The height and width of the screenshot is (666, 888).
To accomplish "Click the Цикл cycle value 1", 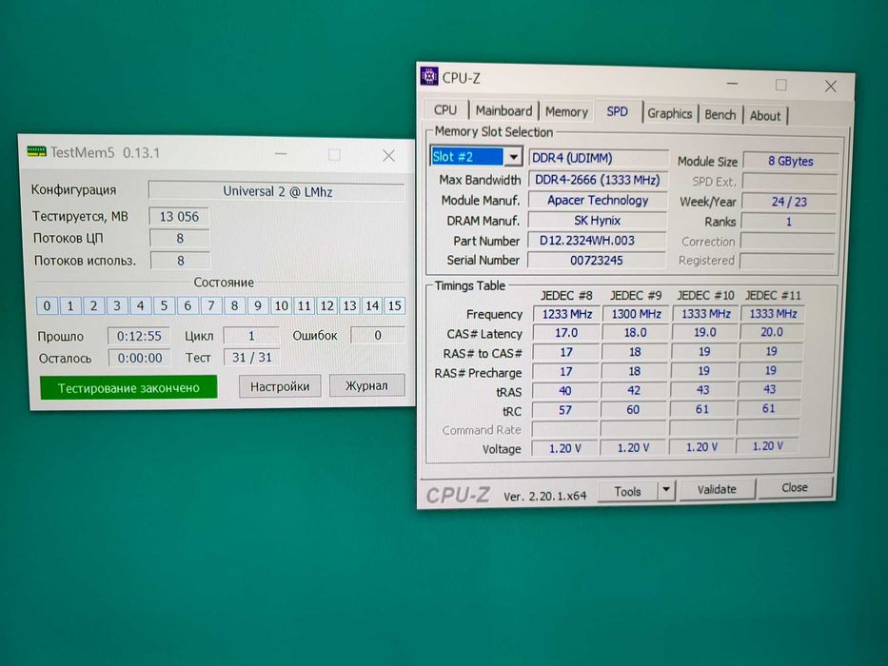I will coord(251,335).
